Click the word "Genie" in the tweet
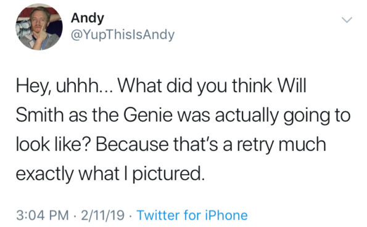Viewport: 367px width, 227px height. point(148,115)
